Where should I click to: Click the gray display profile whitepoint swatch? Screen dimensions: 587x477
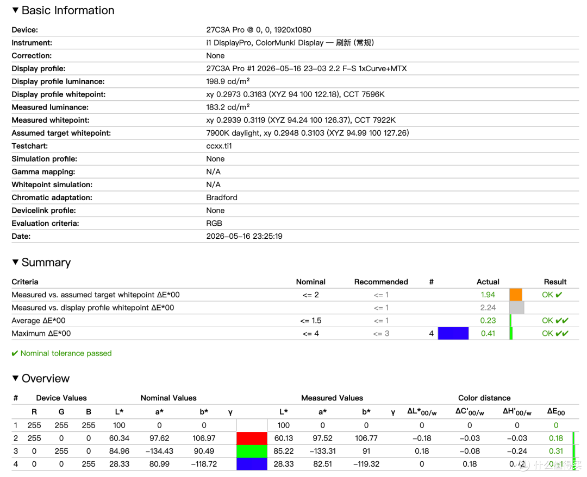517,308
